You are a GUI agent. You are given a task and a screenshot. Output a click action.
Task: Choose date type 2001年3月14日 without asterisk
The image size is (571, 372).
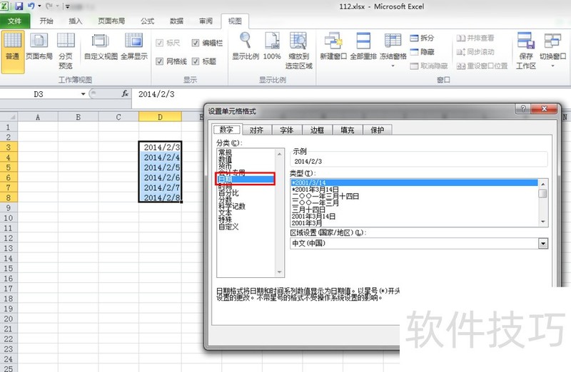click(x=313, y=217)
